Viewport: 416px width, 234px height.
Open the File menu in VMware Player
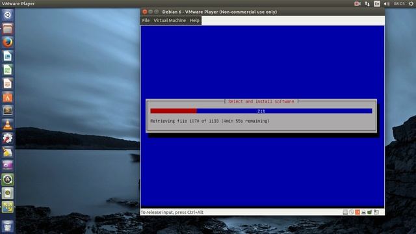(146, 20)
